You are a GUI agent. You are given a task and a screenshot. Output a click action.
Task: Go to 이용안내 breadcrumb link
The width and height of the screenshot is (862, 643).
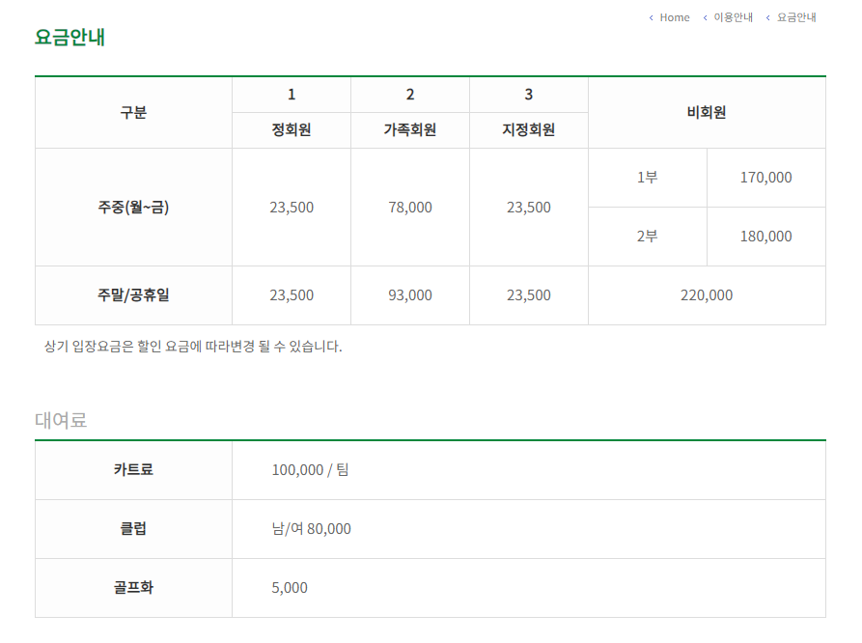(733, 17)
